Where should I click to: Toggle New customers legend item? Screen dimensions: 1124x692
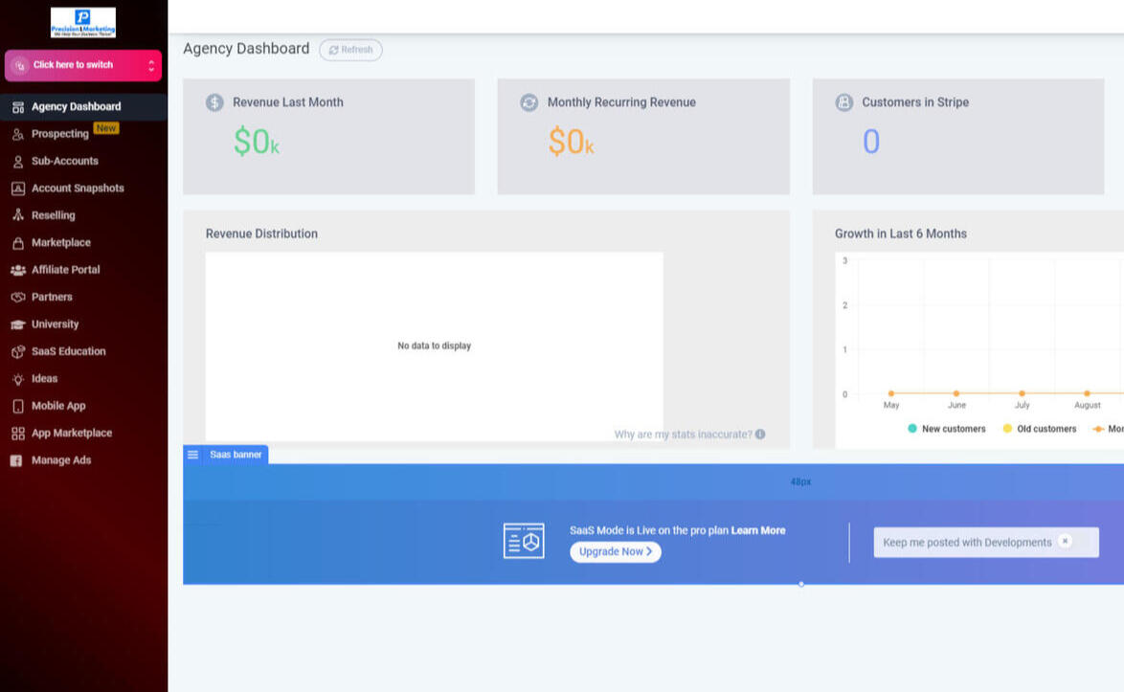(947, 429)
